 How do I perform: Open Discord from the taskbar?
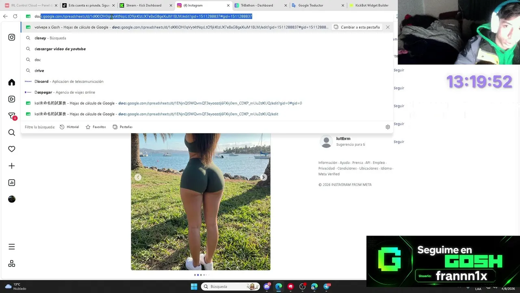point(267,286)
